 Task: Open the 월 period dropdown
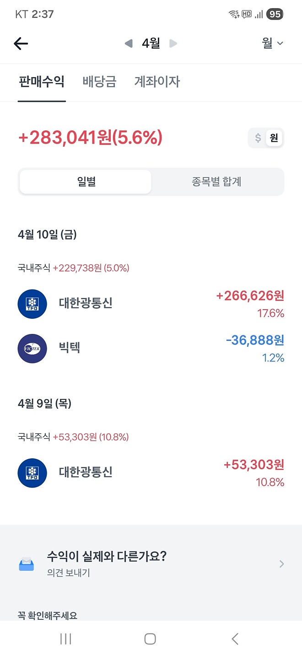273,44
